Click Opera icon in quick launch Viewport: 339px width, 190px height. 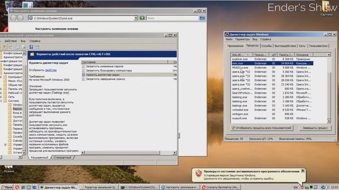[x=17, y=187]
